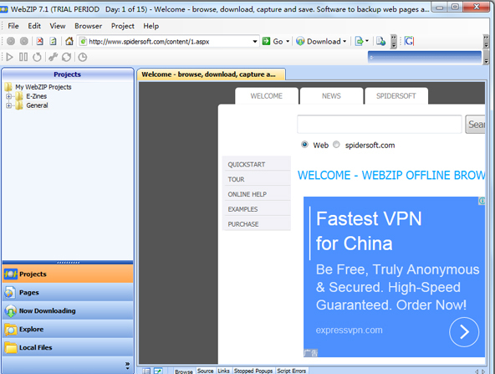The image size is (495, 374).
Task: Click the export page arrow icon
Action: (x=359, y=41)
